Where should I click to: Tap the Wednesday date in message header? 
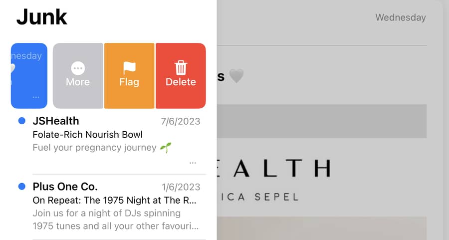click(x=401, y=17)
